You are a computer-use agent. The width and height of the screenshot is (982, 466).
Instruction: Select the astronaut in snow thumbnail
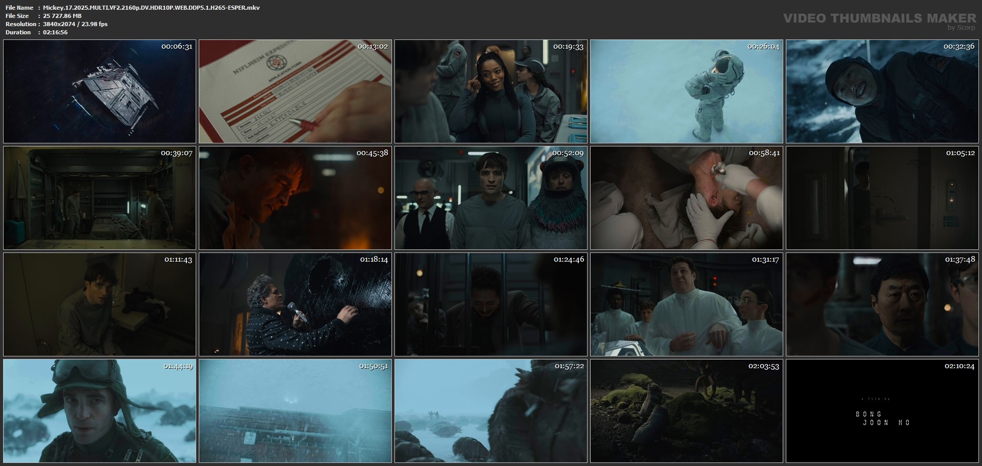click(x=686, y=91)
